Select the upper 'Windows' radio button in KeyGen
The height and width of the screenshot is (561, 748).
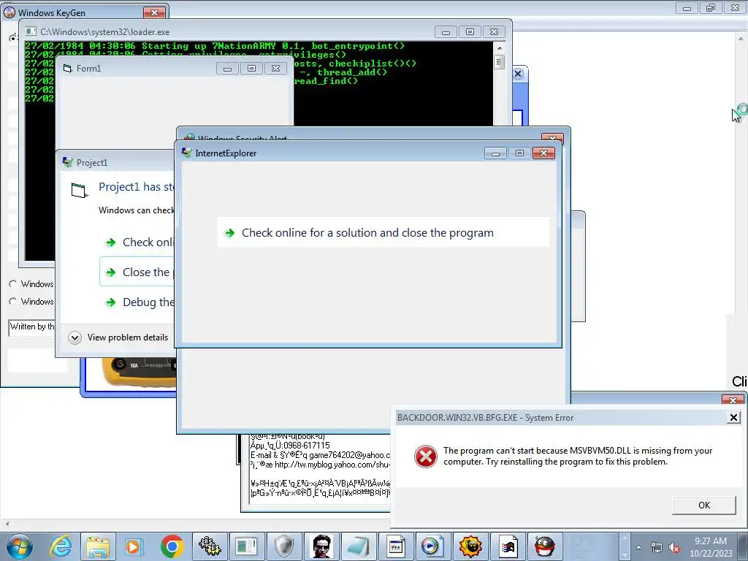(13, 284)
